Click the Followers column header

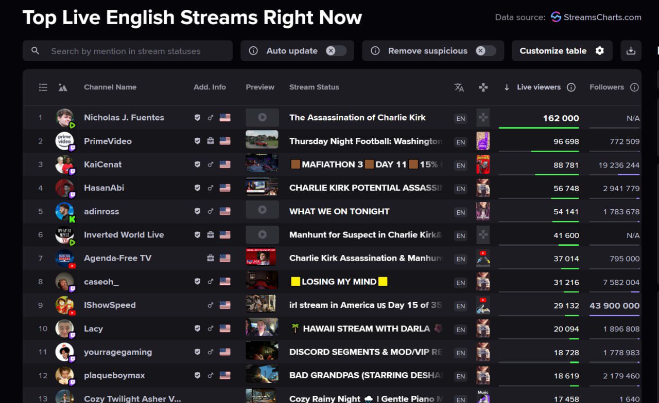[x=606, y=87]
